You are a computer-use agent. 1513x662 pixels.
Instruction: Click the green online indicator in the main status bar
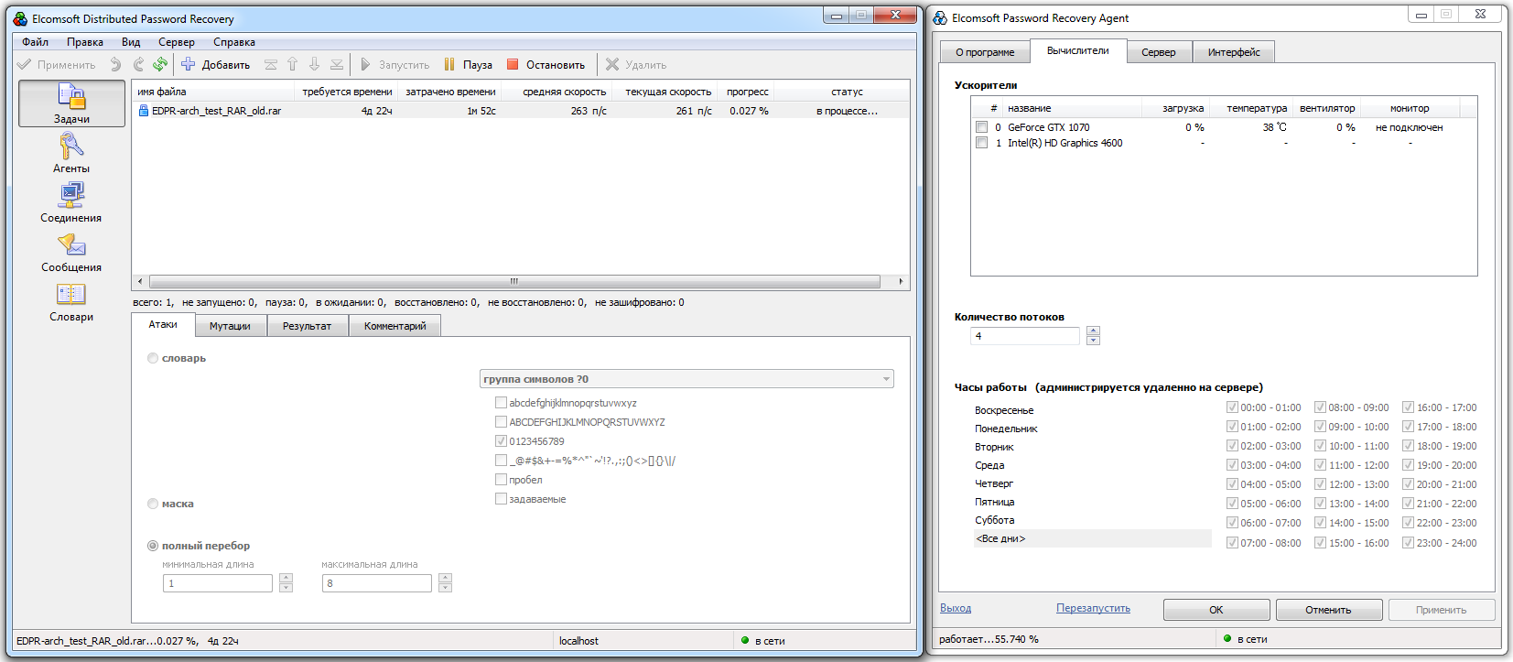click(745, 641)
